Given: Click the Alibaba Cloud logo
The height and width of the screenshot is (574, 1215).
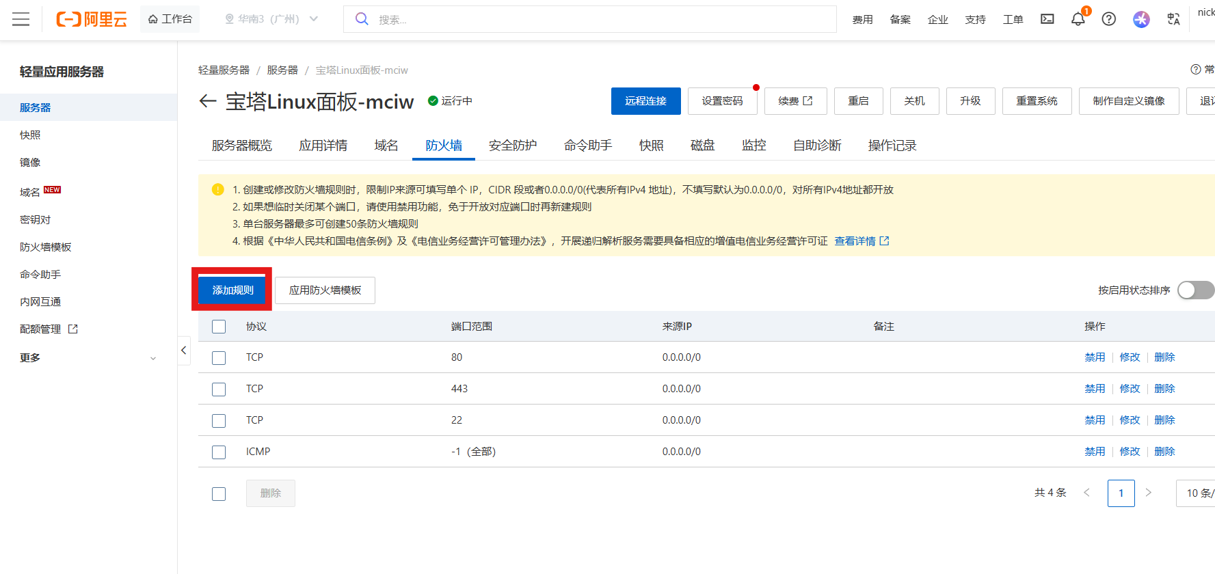Looking at the screenshot, I should pyautogui.click(x=92, y=19).
